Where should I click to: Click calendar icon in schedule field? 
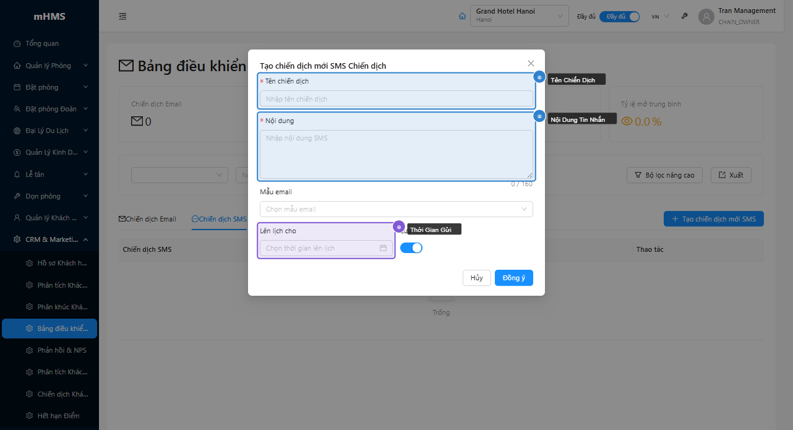(384, 248)
